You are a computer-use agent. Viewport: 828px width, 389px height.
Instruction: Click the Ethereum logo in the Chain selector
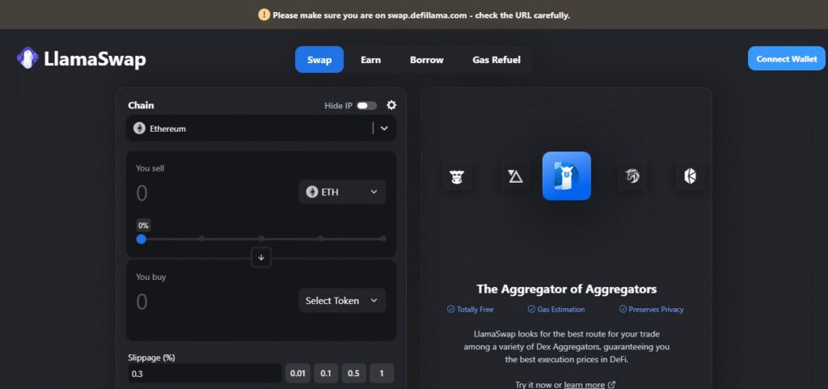[139, 129]
